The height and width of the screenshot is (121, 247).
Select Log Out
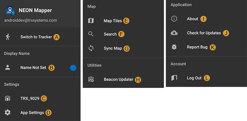point(194,78)
